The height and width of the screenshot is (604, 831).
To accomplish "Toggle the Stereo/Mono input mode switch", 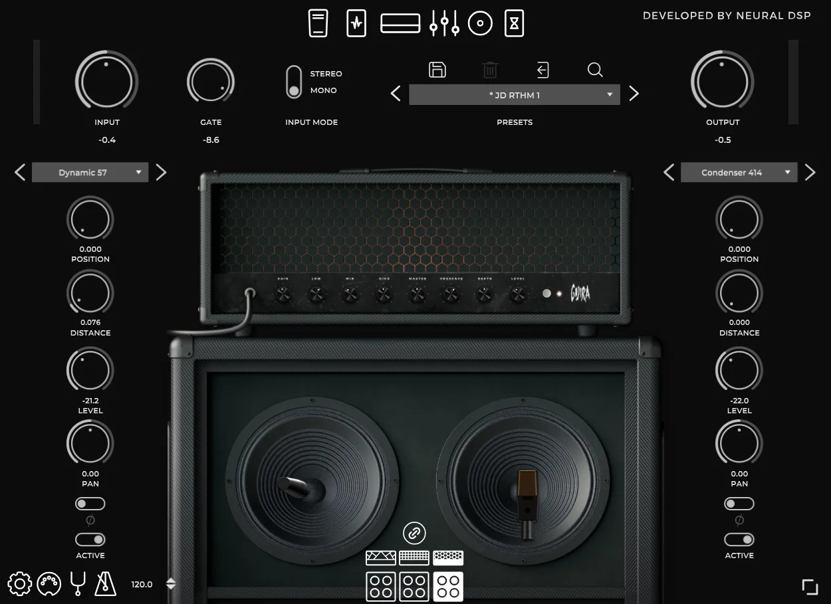I will click(x=294, y=82).
